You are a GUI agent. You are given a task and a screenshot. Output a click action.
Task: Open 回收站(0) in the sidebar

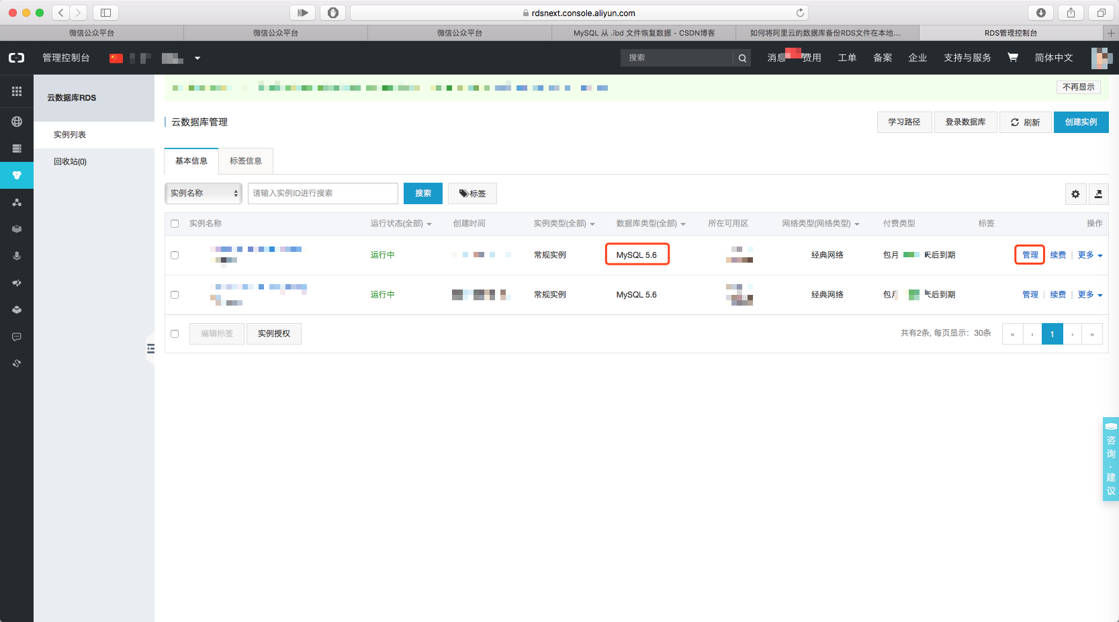[71, 162]
